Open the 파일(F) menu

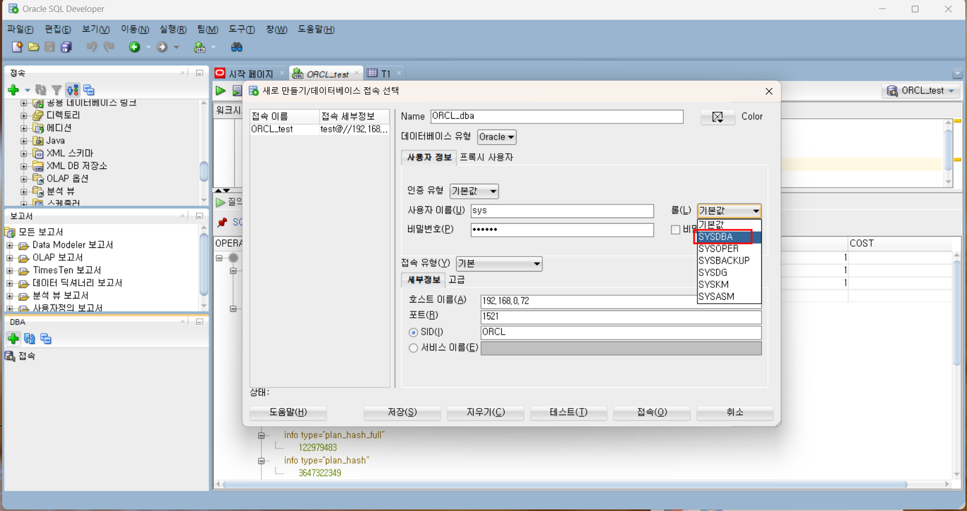[x=20, y=29]
